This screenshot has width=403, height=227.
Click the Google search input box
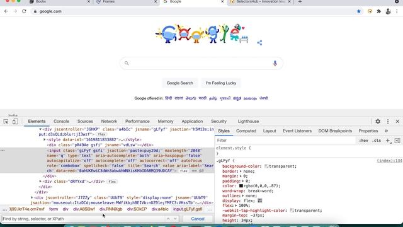[201, 63]
